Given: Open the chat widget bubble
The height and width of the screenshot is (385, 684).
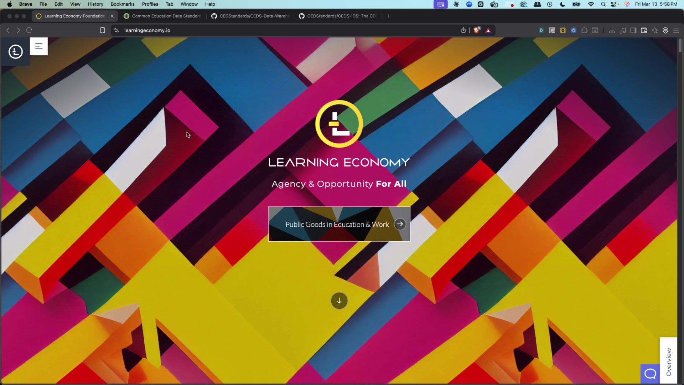Looking at the screenshot, I should 650,374.
